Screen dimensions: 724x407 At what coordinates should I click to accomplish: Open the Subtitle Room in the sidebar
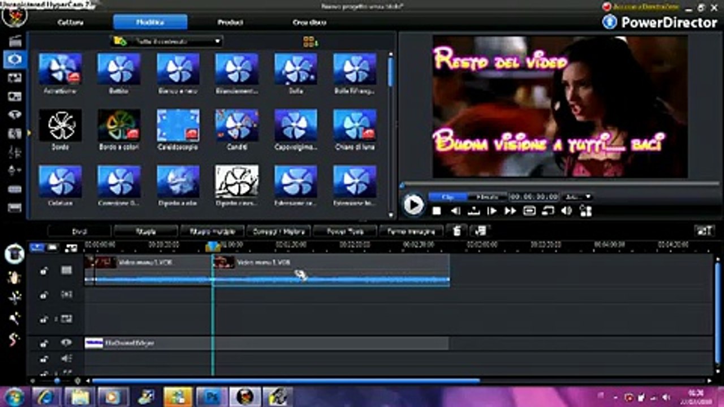15,207
